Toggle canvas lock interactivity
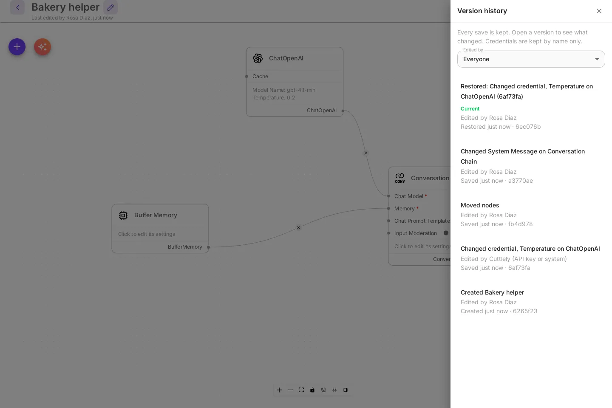The image size is (612, 408). click(x=312, y=390)
